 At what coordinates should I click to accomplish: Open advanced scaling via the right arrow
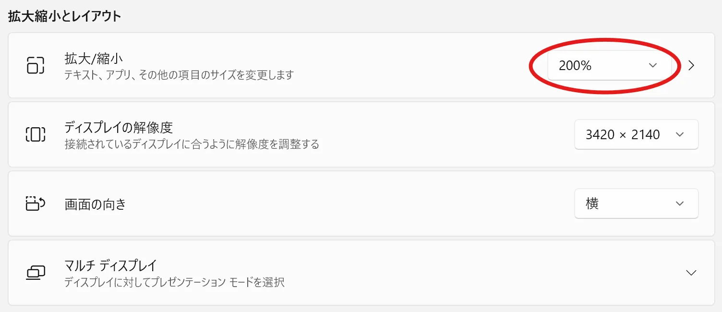click(691, 66)
